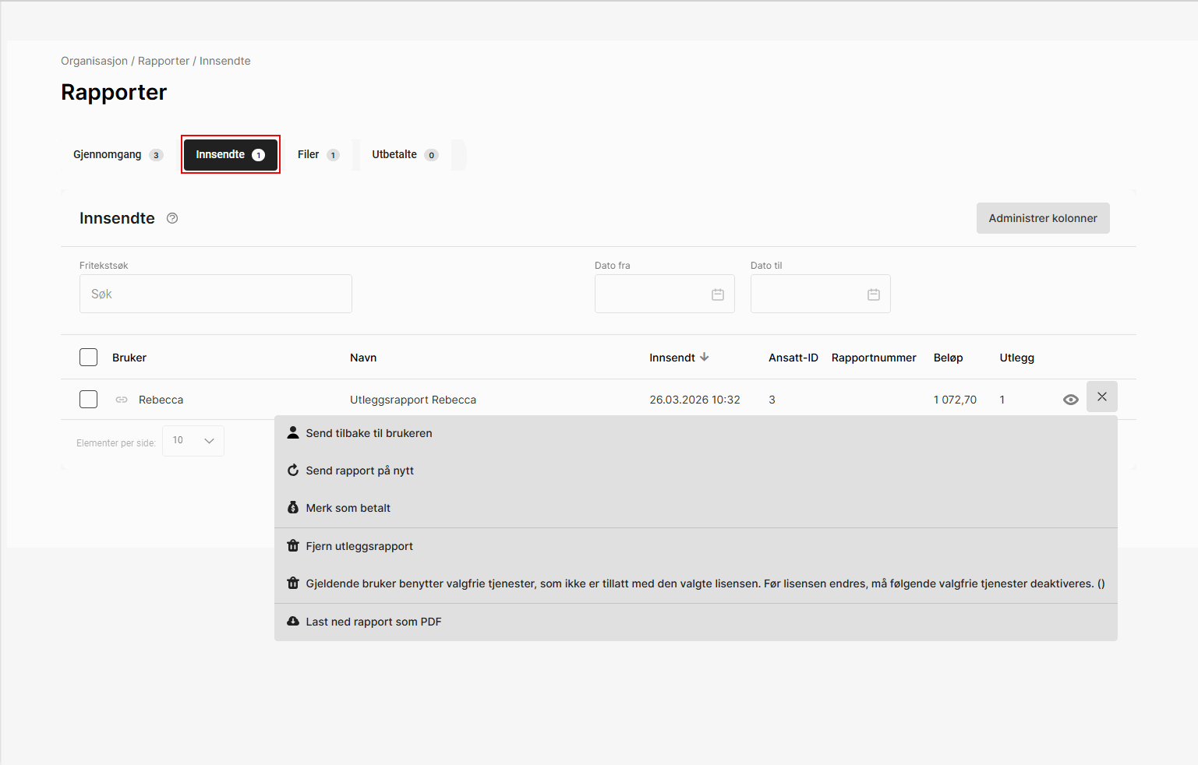1198x765 pixels.
Task: Click the eye icon to view report
Action: point(1070,400)
